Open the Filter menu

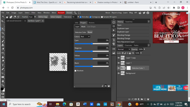(34, 13)
